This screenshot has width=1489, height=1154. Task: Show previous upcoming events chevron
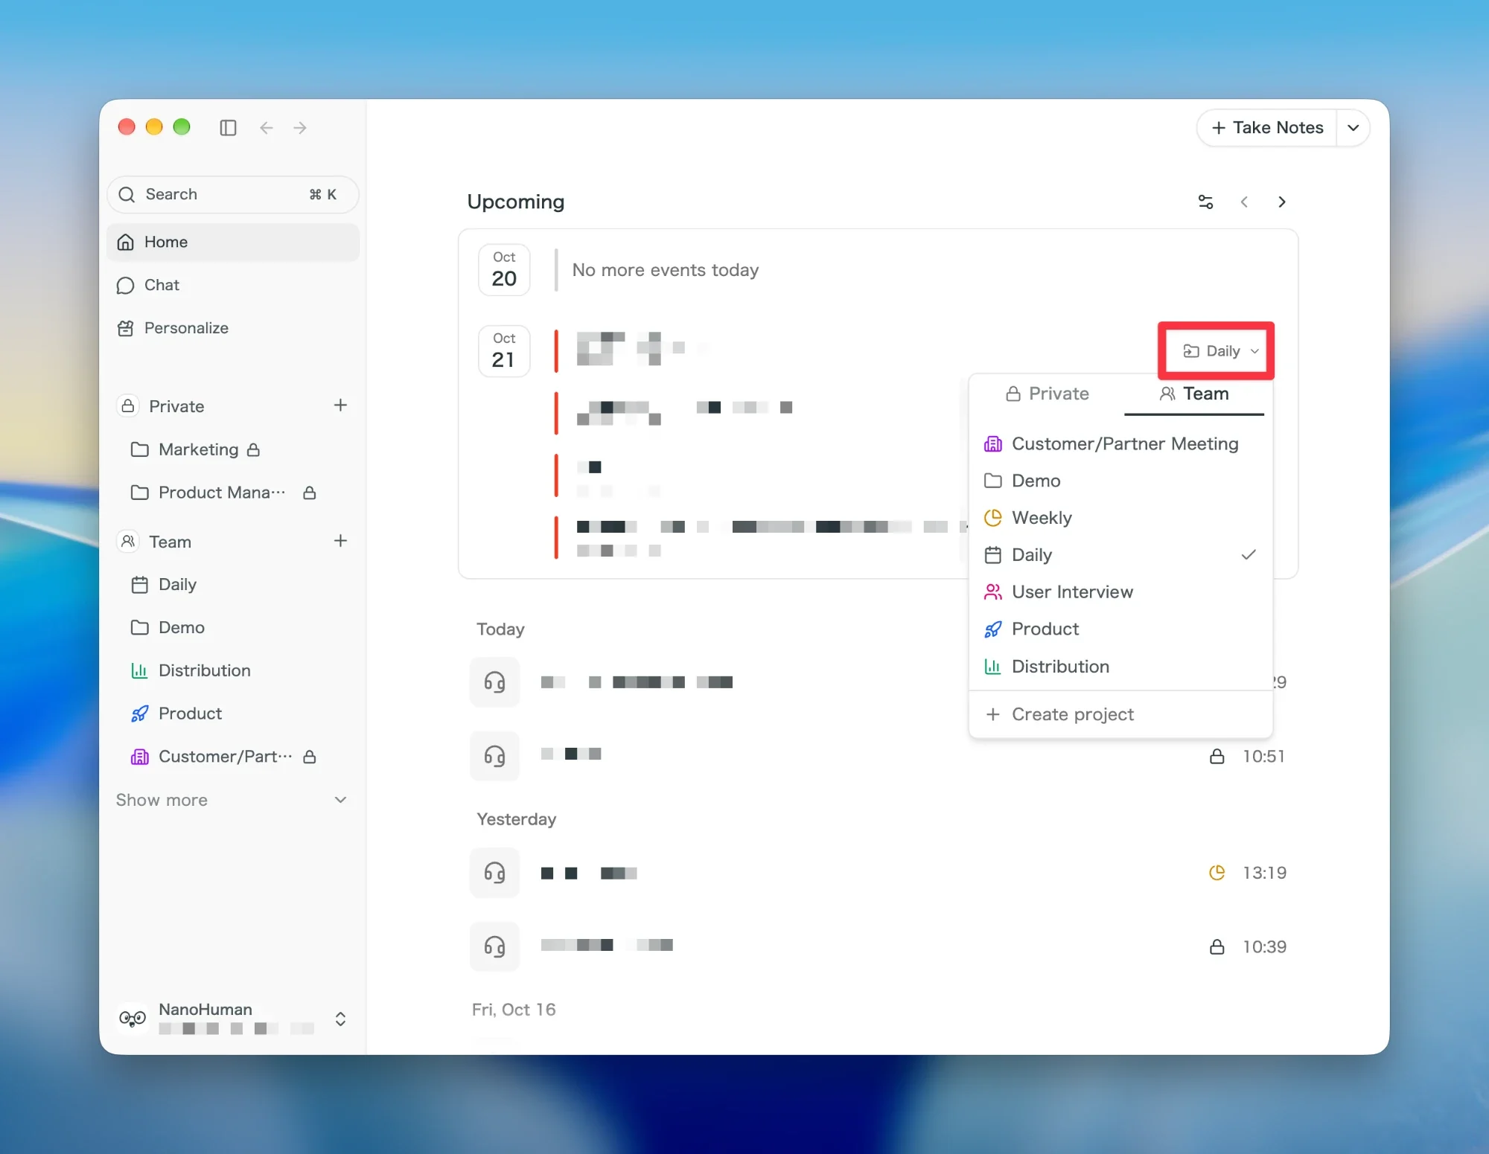point(1244,202)
